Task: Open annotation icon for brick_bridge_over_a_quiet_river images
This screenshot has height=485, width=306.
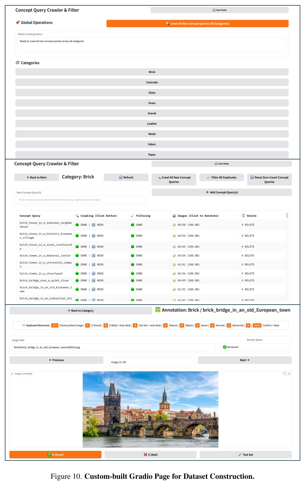Action: (x=174, y=281)
